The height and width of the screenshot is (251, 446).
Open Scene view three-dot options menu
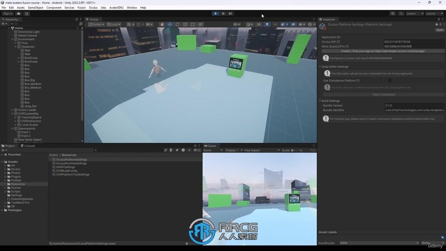(314, 19)
